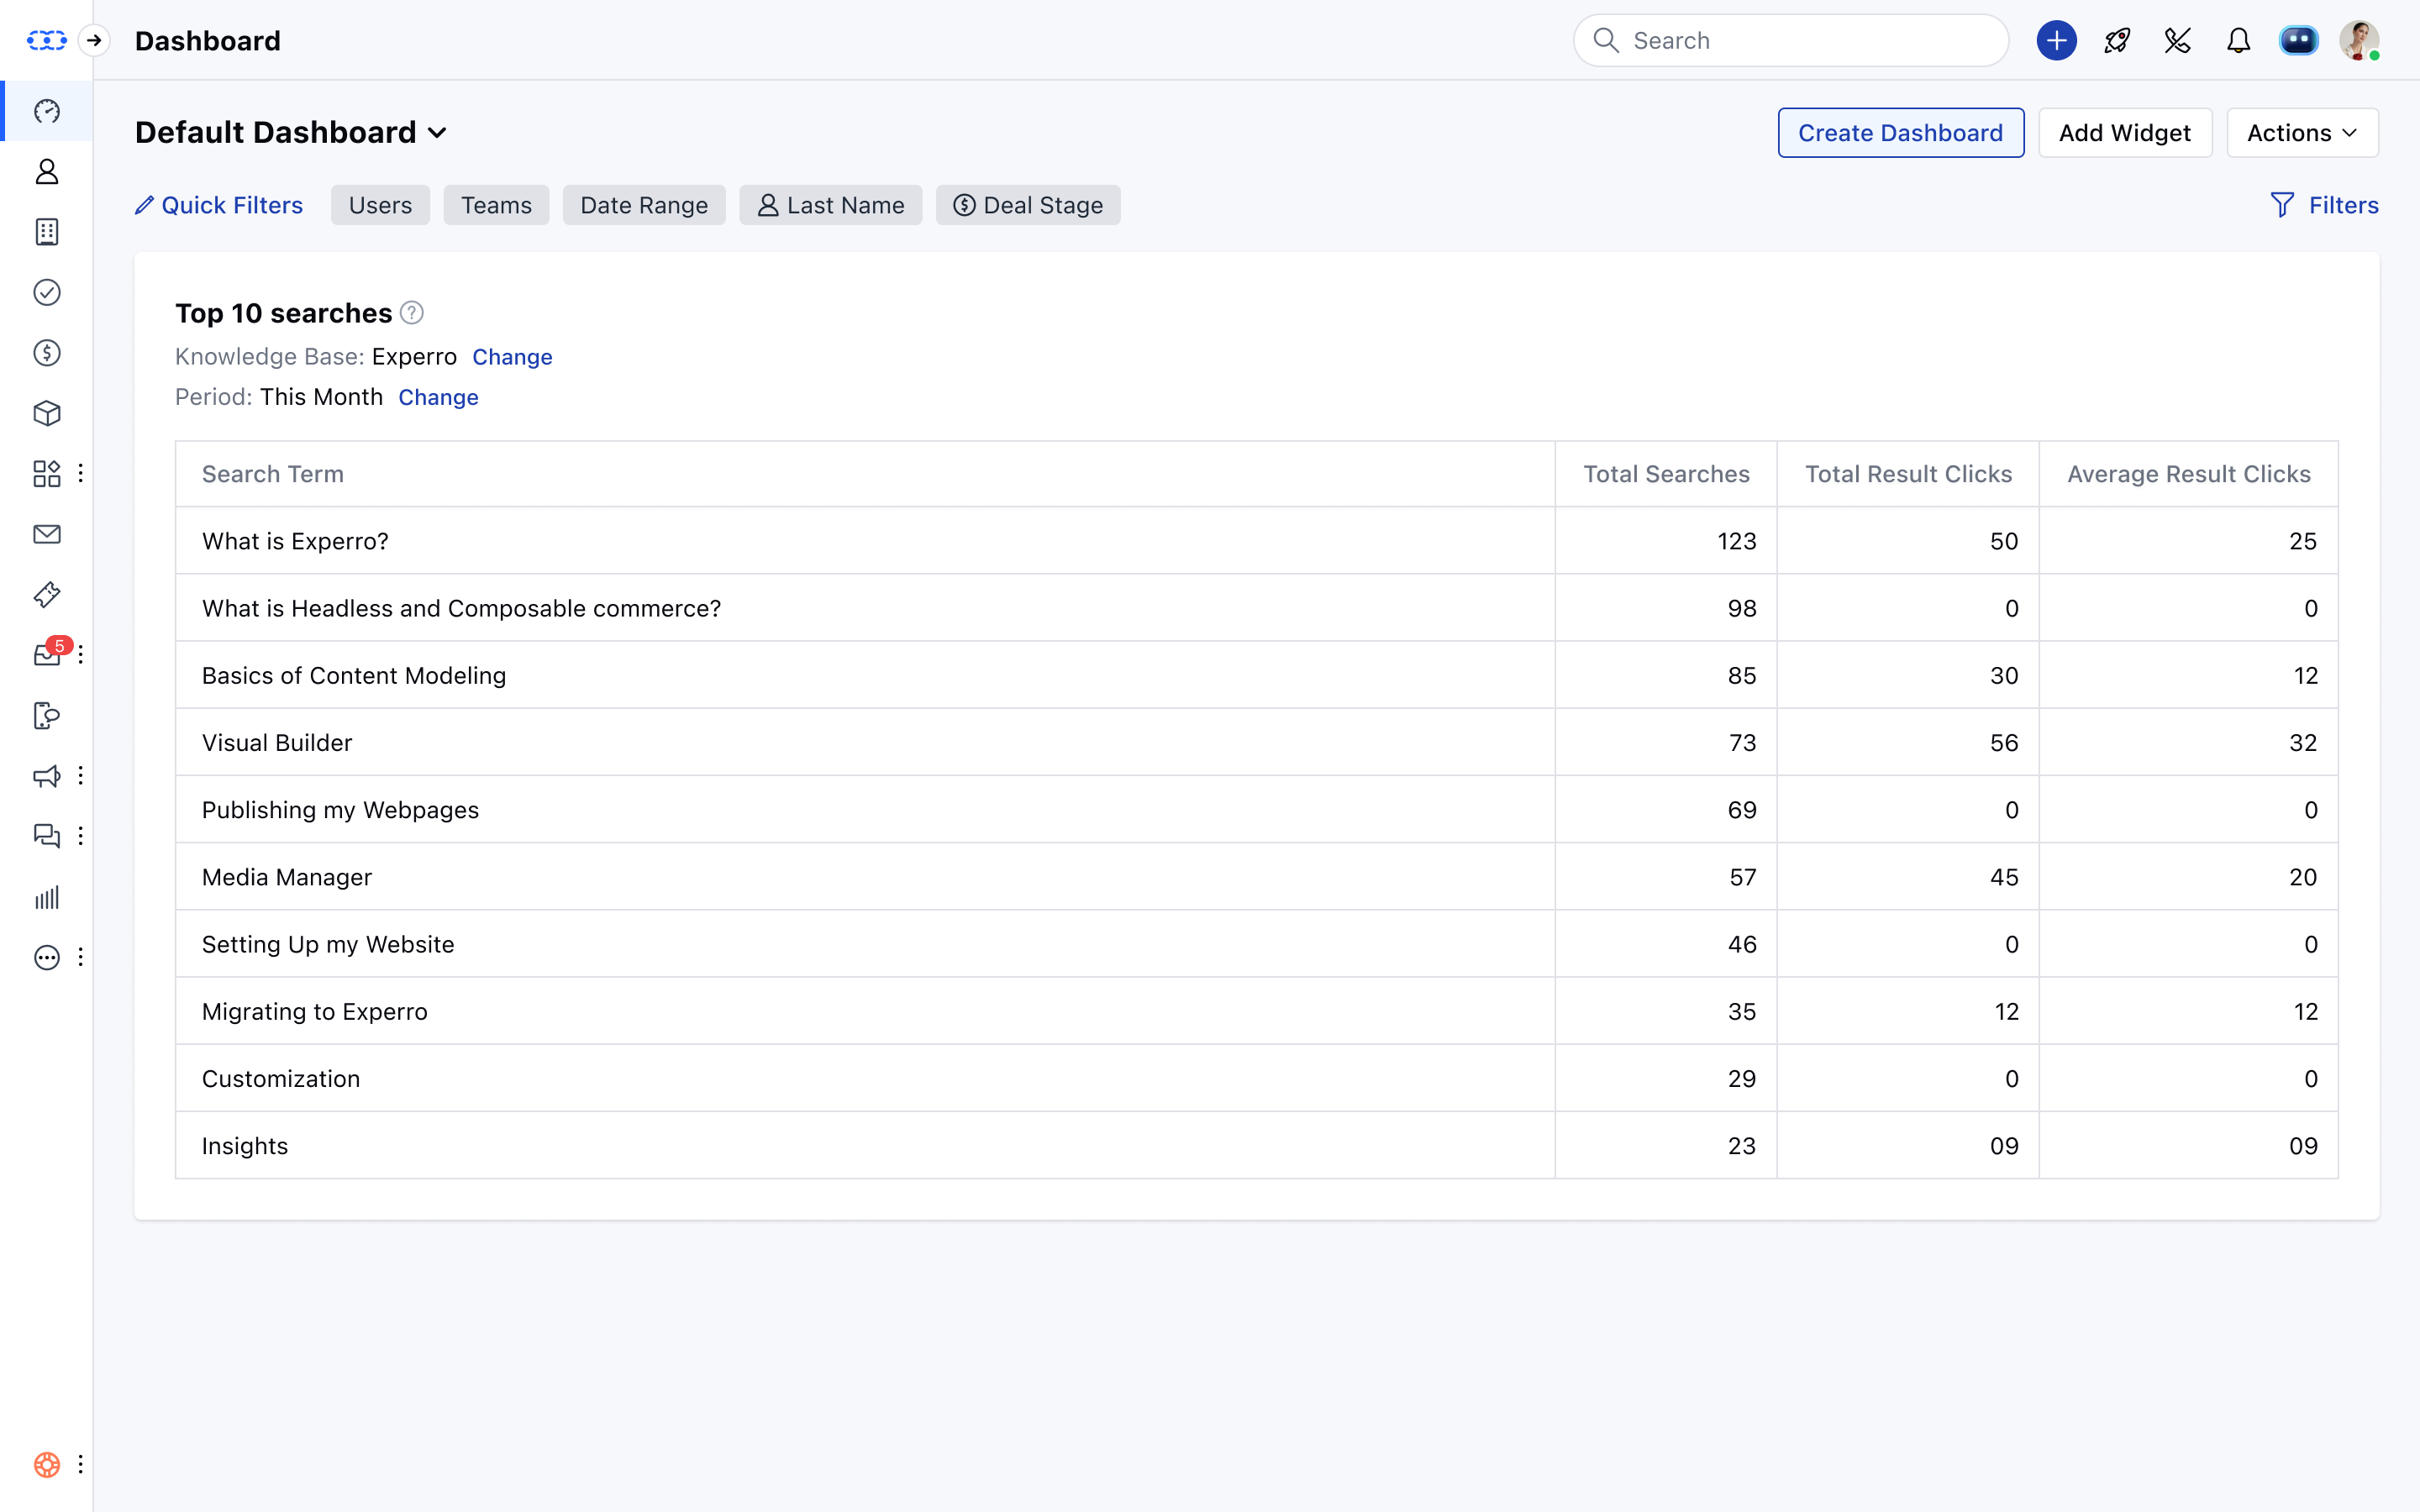Click the notifications bell icon
The image size is (2420, 1512).
click(2238, 41)
